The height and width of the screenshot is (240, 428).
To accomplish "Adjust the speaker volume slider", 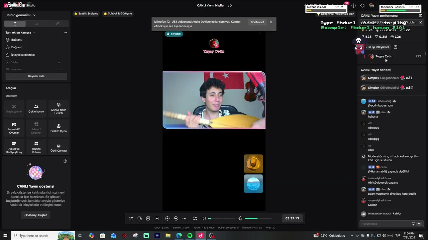I will 221,218.
